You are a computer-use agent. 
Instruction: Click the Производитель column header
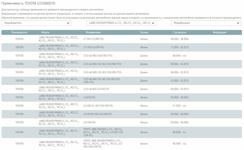pos(19,32)
